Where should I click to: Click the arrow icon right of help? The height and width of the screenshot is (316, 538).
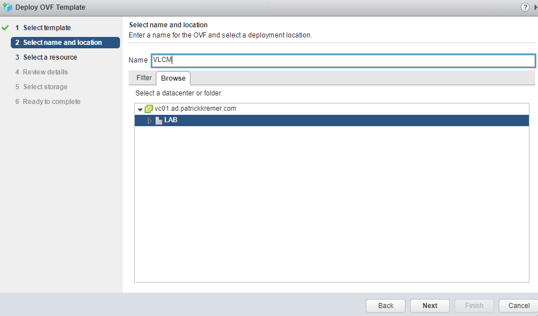(x=535, y=7)
